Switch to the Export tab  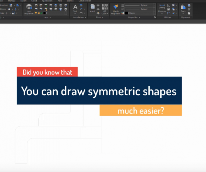[x=23, y=1]
